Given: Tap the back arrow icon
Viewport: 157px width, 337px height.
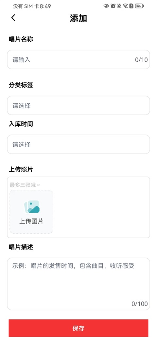Looking at the screenshot, I should 13,18.
